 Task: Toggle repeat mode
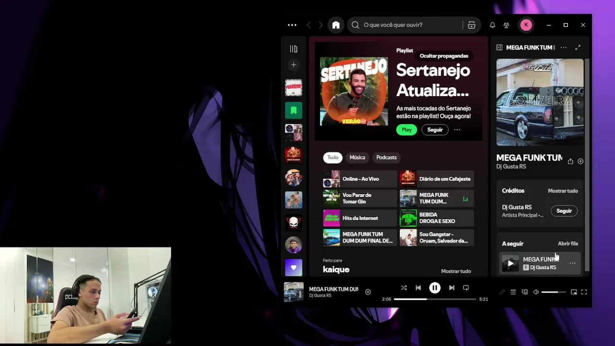click(x=466, y=288)
